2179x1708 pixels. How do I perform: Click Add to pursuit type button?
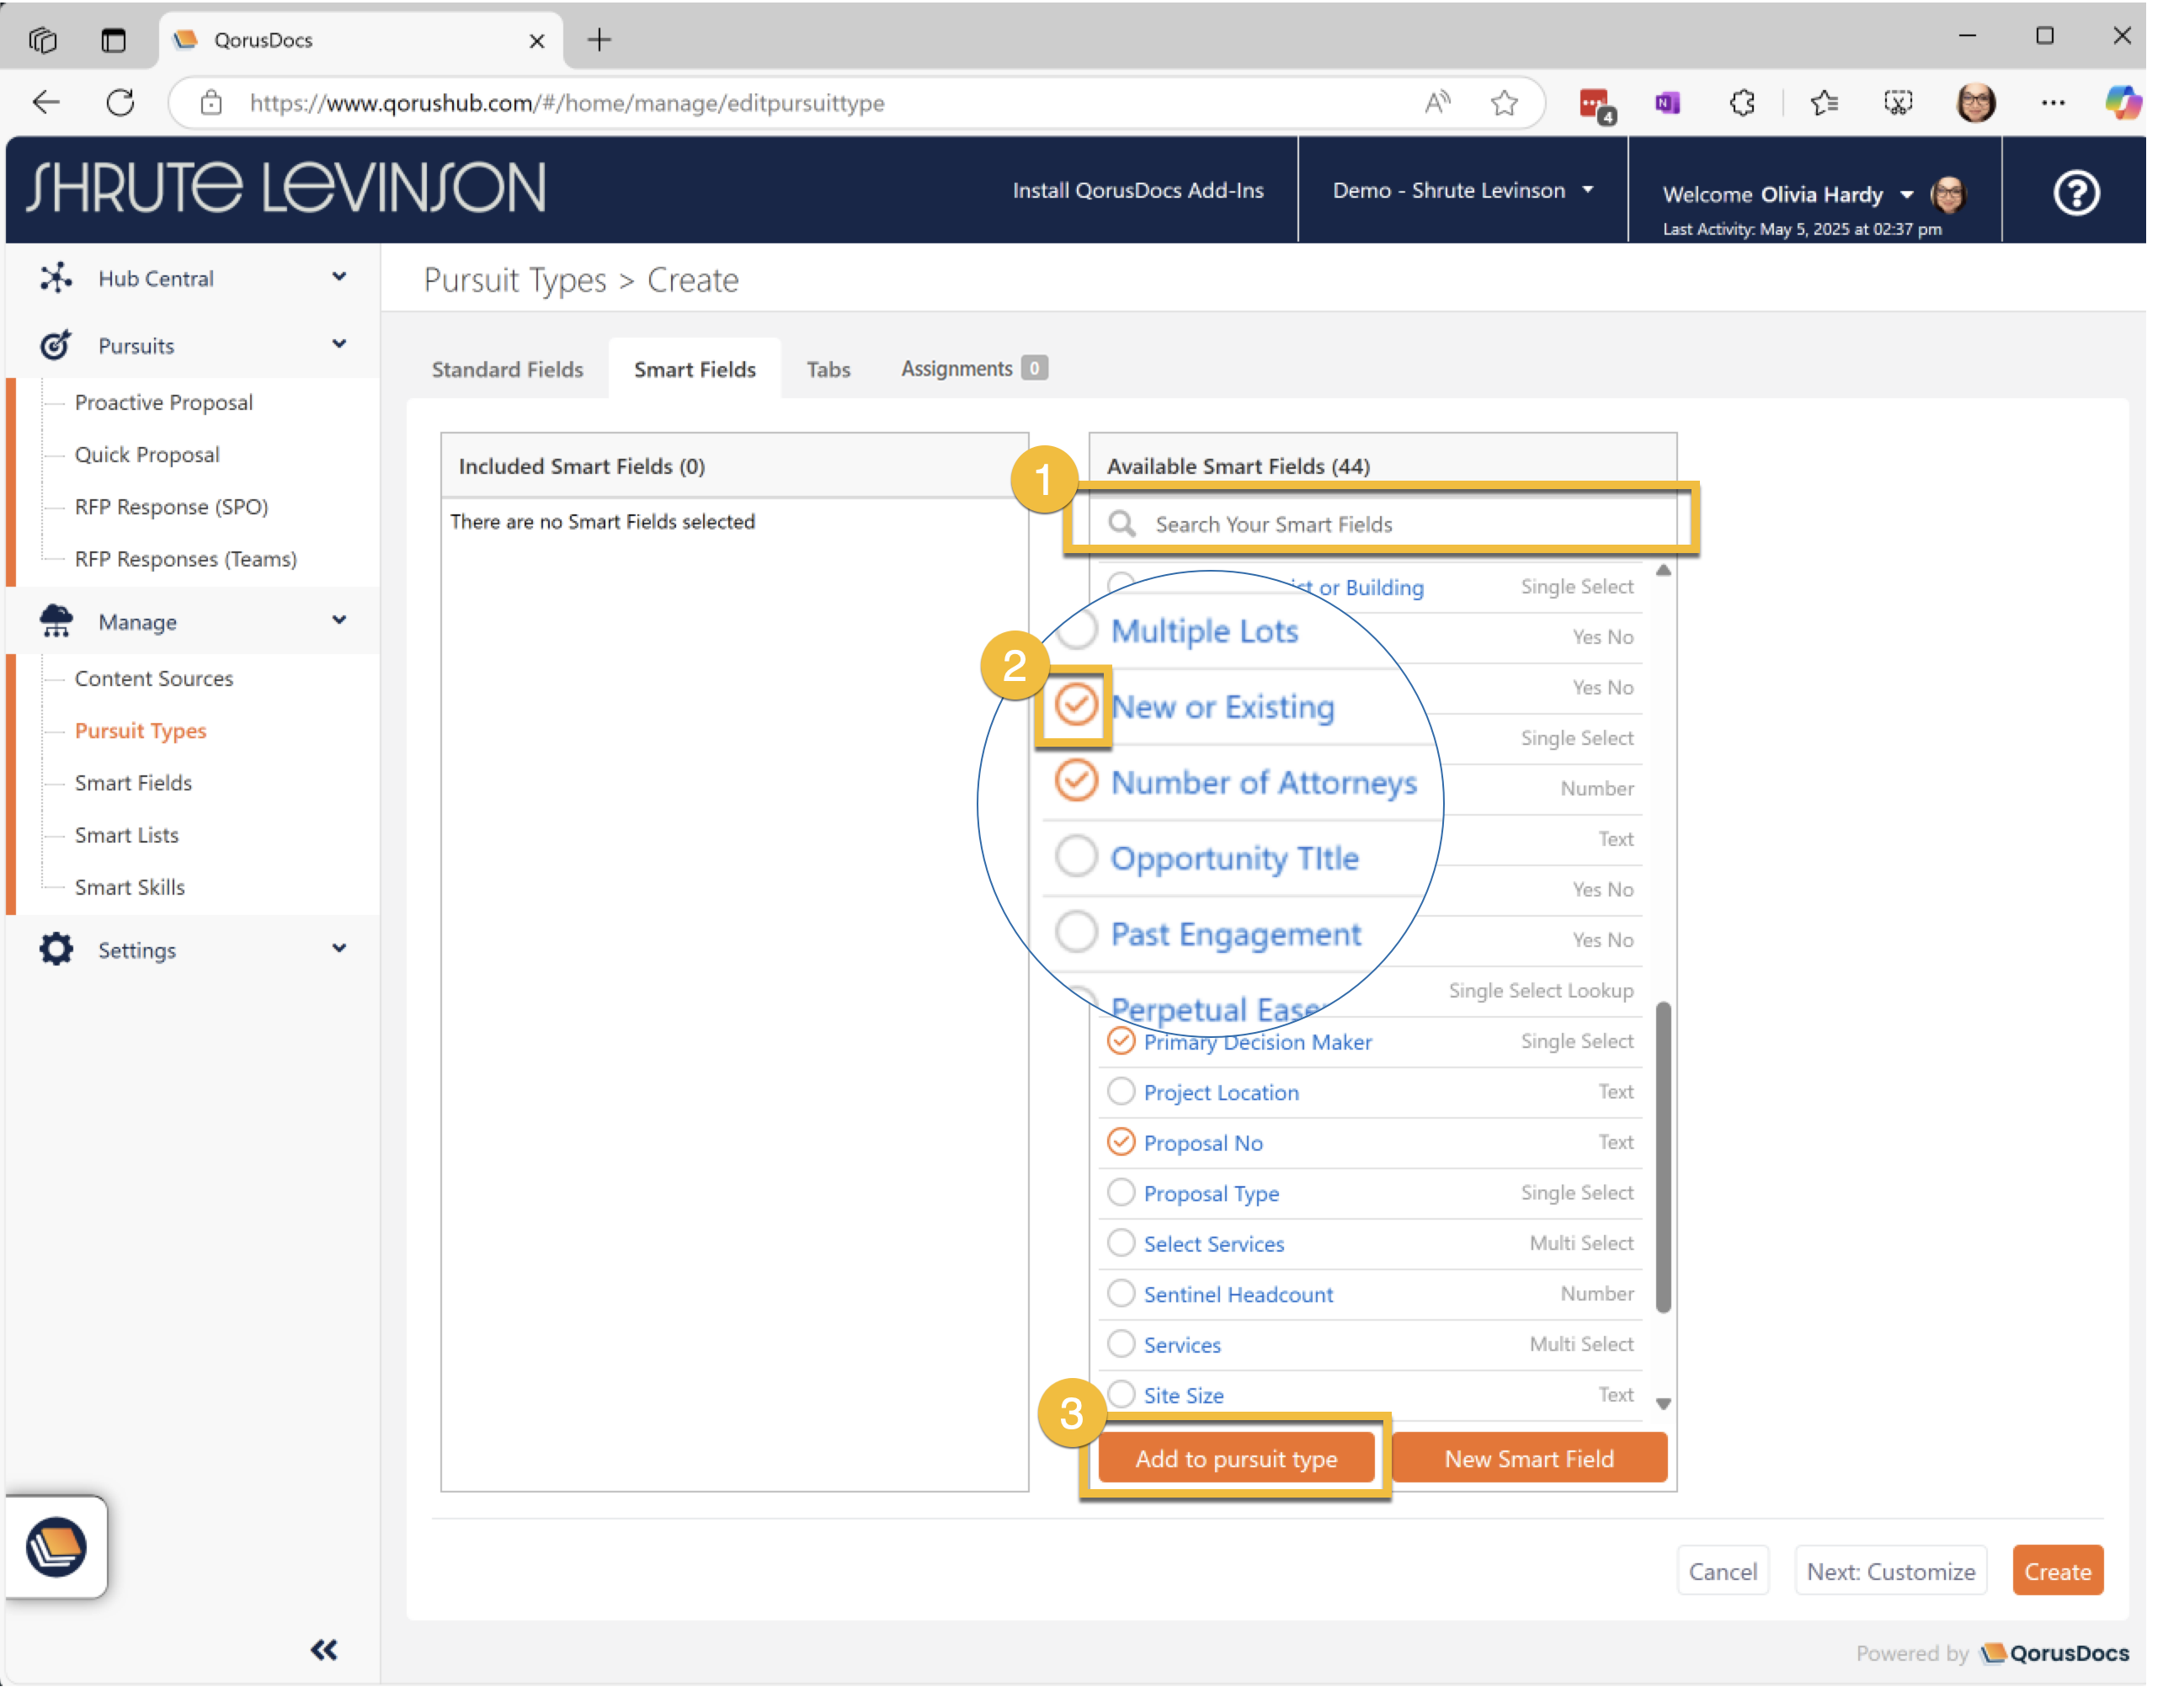coord(1236,1458)
